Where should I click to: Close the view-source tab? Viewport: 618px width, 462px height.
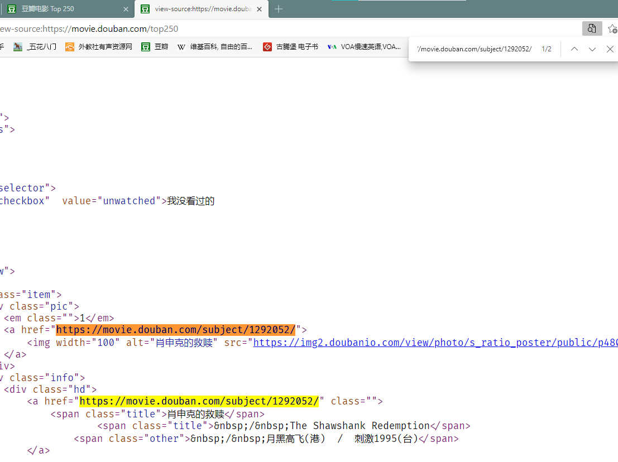coord(260,9)
